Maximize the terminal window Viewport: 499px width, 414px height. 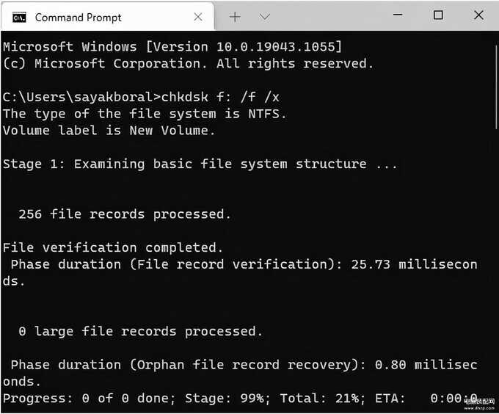tap(438, 15)
